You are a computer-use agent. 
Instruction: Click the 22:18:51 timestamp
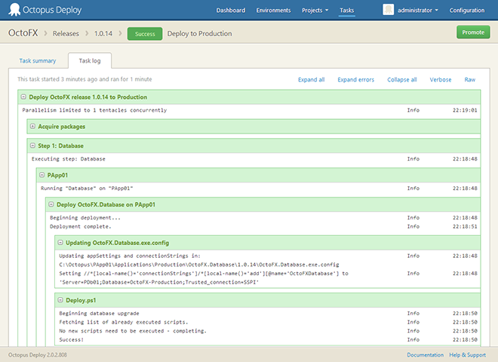coord(465,226)
